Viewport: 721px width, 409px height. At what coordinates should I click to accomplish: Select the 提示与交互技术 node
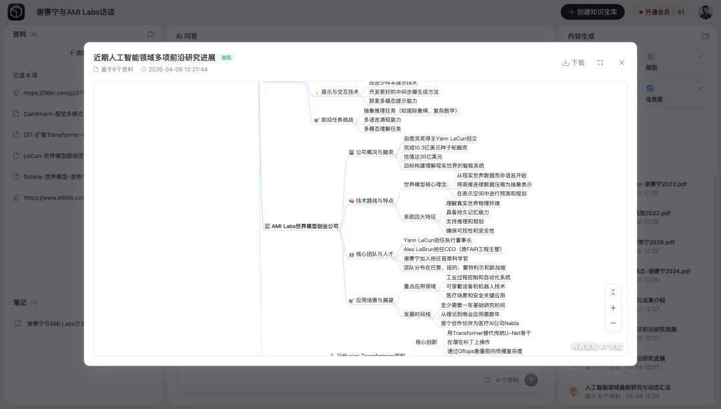click(x=336, y=93)
